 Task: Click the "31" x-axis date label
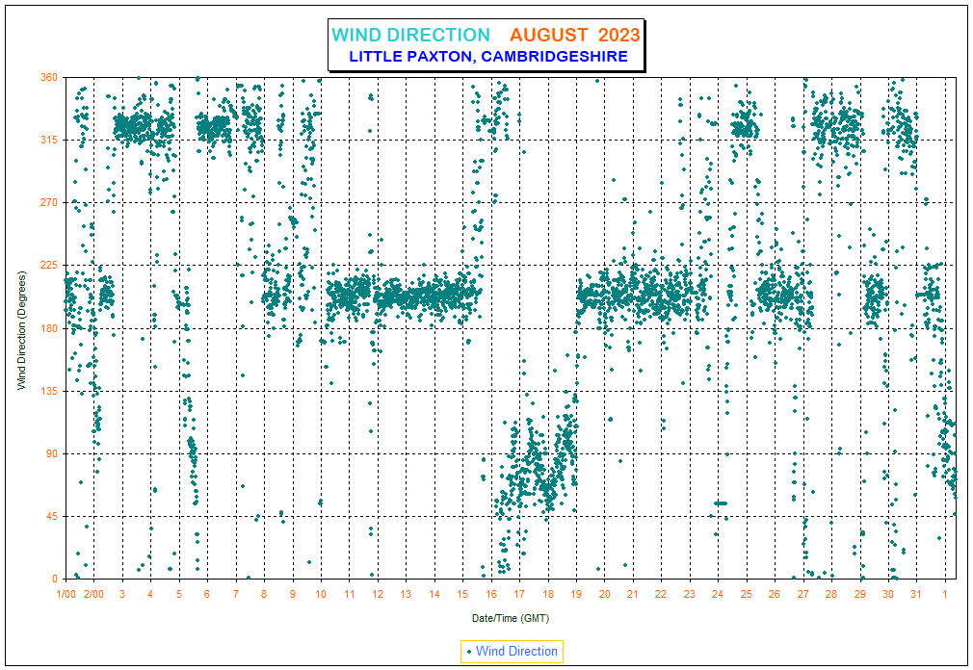[x=916, y=594]
